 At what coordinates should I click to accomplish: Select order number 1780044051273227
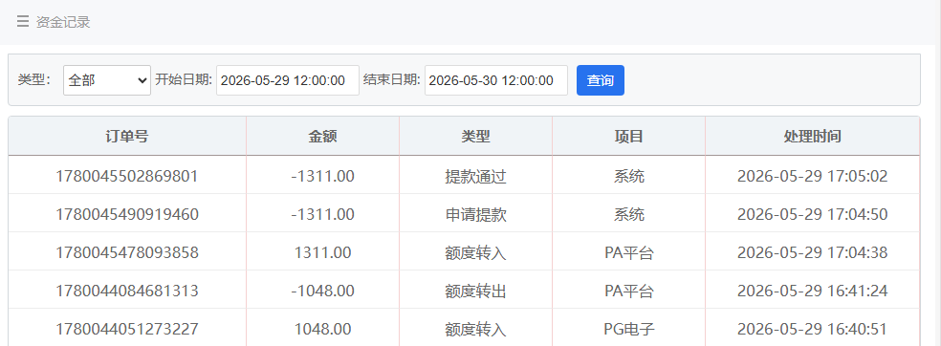(127, 329)
